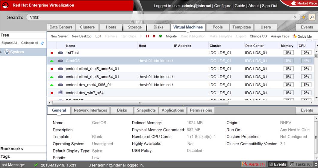318x168 pixels.
Task: Open the main Disks tab
Action: tap(158, 27)
